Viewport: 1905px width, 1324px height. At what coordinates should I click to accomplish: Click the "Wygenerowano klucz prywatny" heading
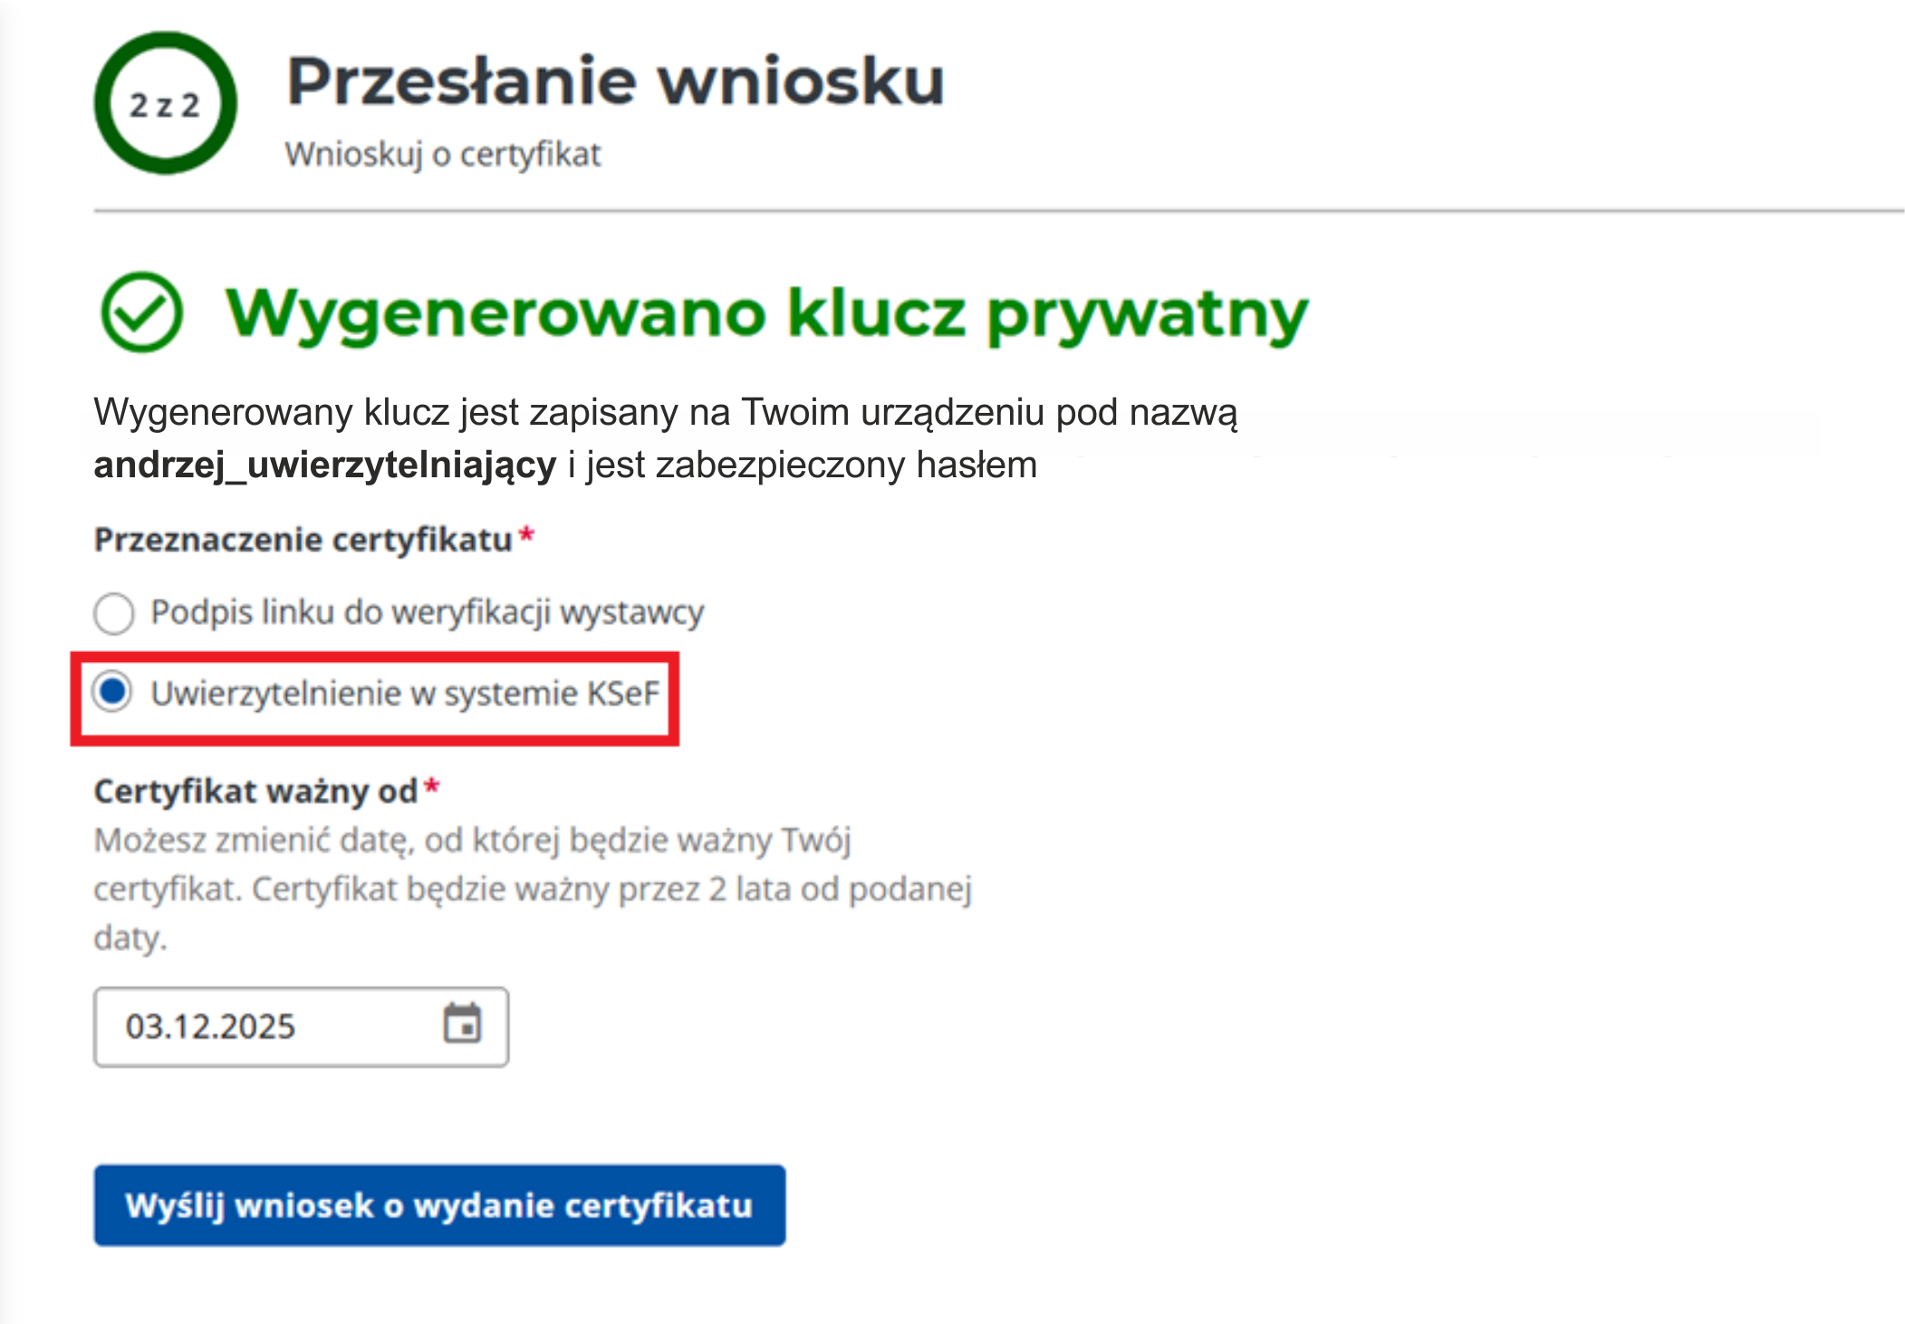point(766,314)
